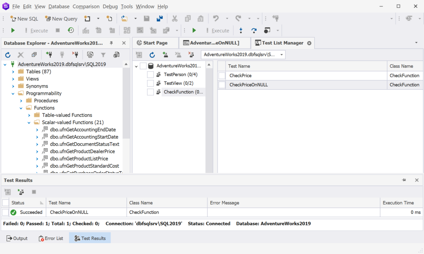Open the connection dropdown in Test List Manager
Screen dimensions: 424x254
point(282,55)
